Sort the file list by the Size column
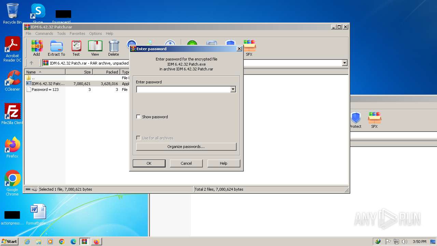Screen dimensions: 437x246 tap(79, 72)
